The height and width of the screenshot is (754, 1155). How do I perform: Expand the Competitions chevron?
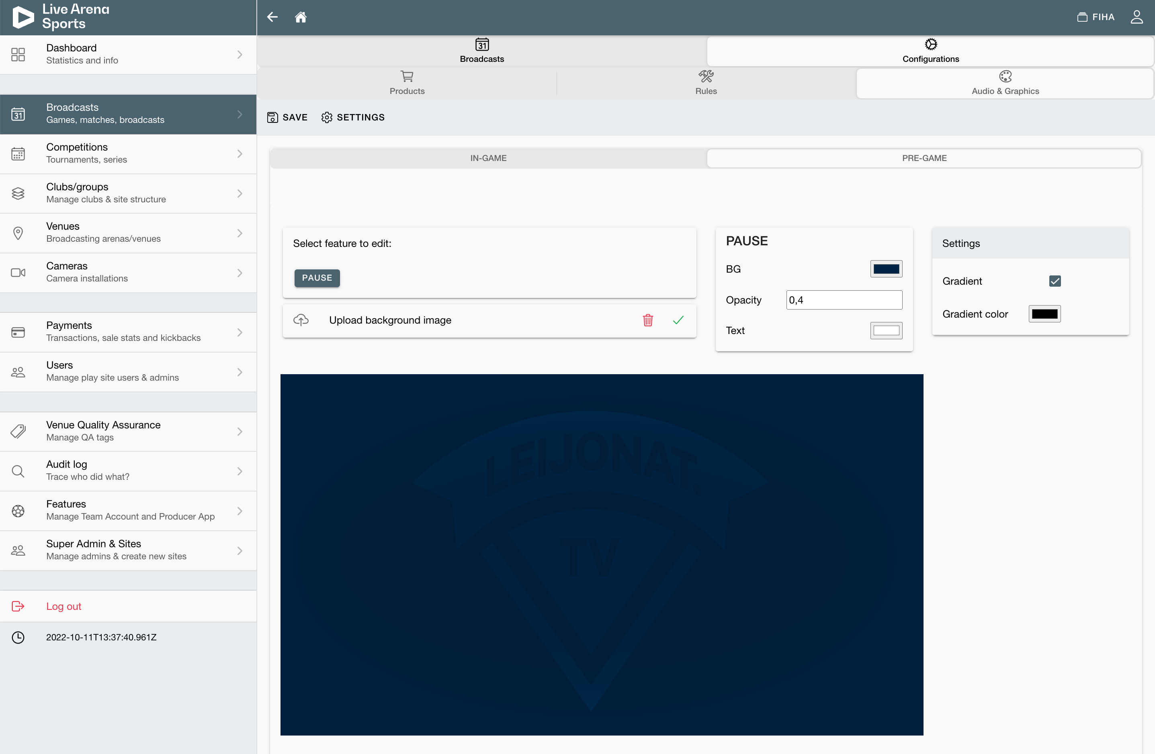pyautogui.click(x=240, y=154)
